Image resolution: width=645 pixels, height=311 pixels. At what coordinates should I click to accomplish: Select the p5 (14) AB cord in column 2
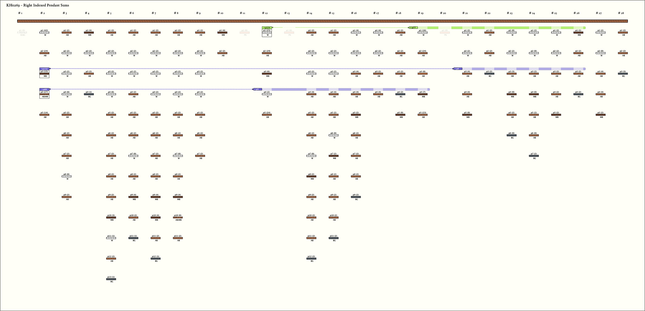pyautogui.click(x=44, y=115)
